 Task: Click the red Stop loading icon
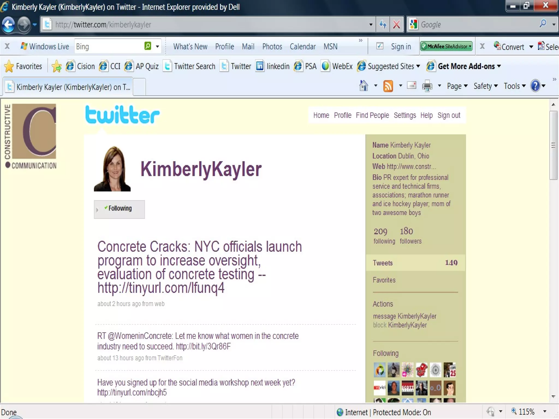point(396,25)
